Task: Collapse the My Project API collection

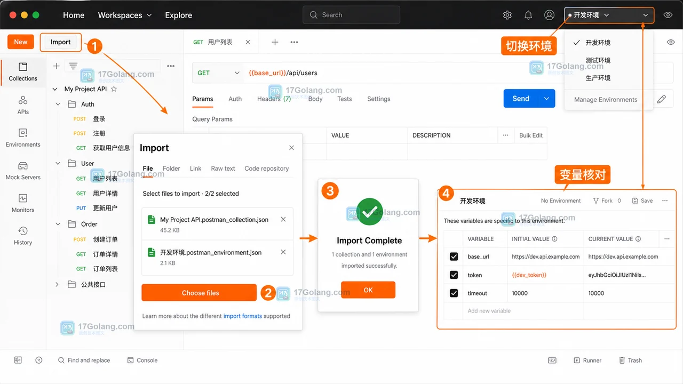Action: point(55,89)
